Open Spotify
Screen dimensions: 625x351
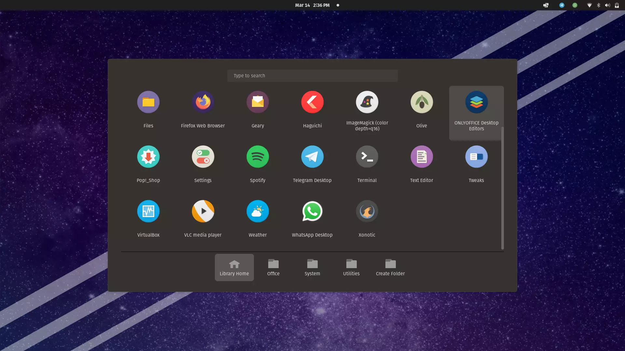(257, 157)
